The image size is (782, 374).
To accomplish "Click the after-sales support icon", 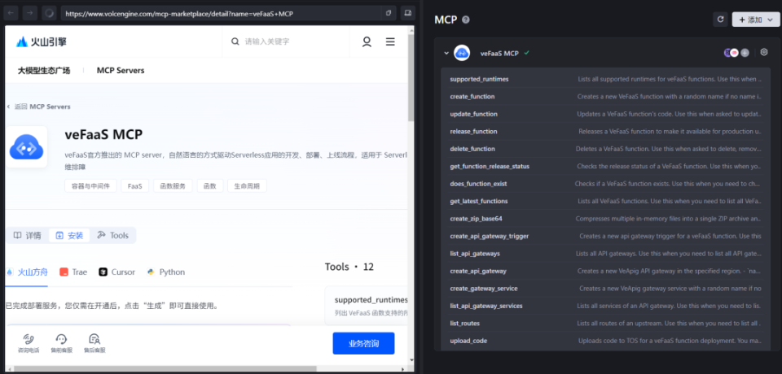I will click(x=94, y=343).
